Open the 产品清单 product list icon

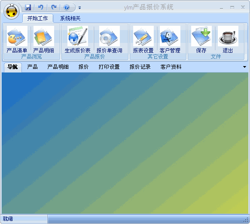(x=17, y=36)
